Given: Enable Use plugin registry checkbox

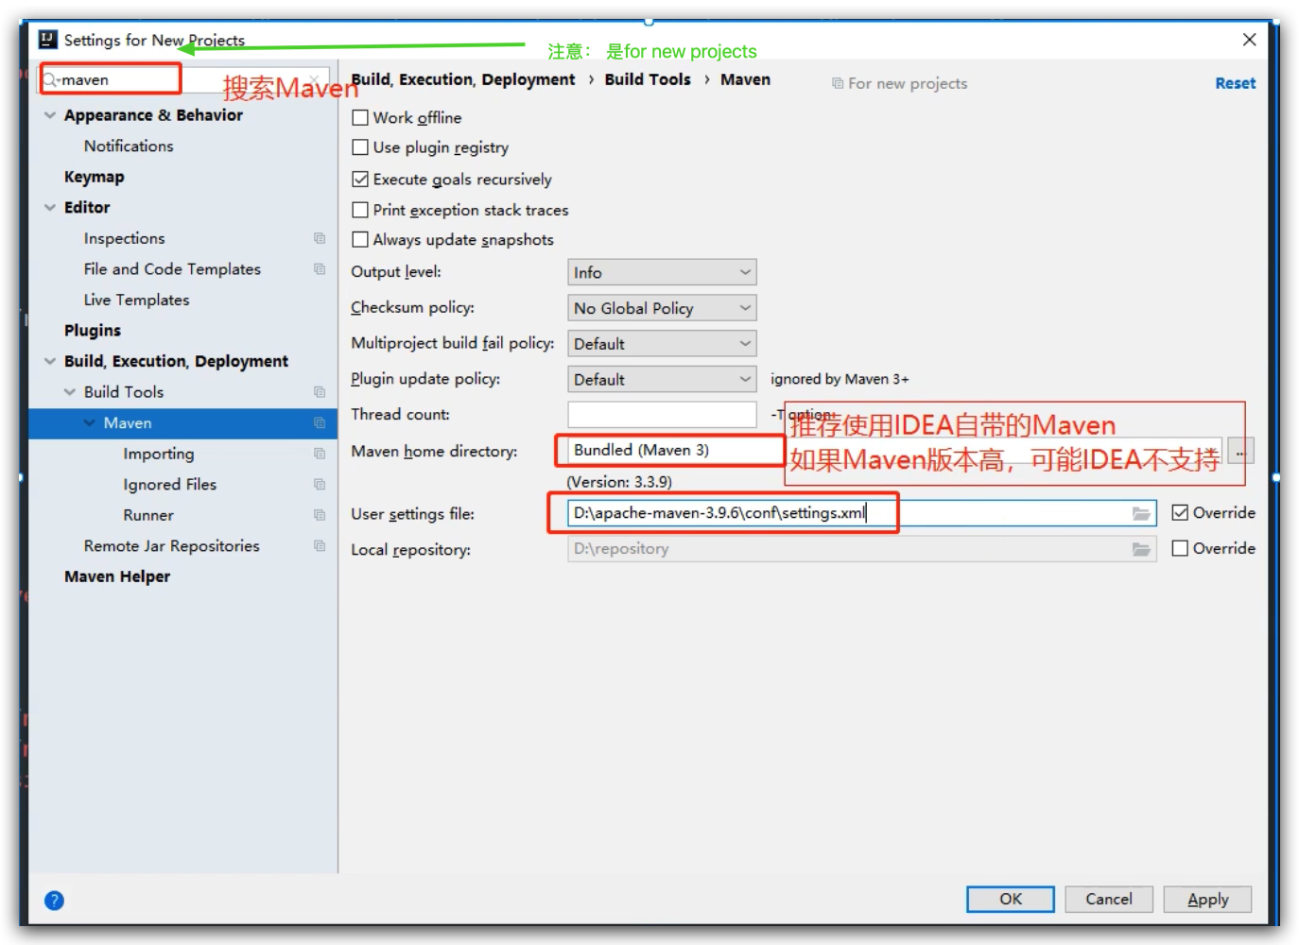Looking at the screenshot, I should click(360, 147).
